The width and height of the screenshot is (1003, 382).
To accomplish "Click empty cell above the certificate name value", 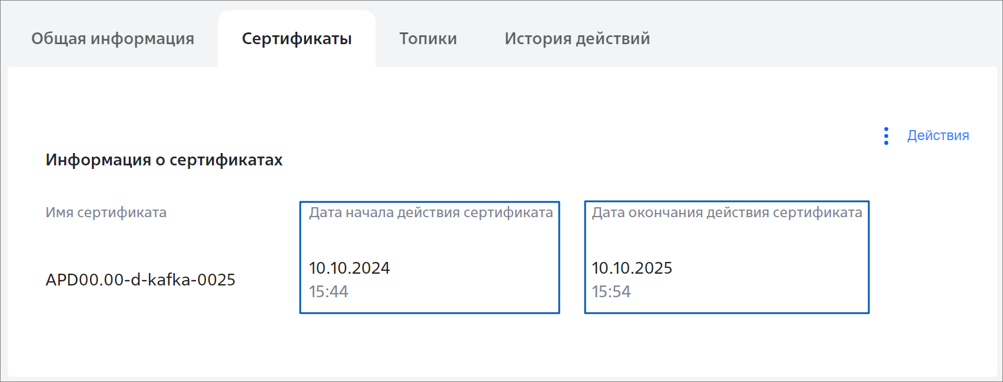I will (x=141, y=244).
